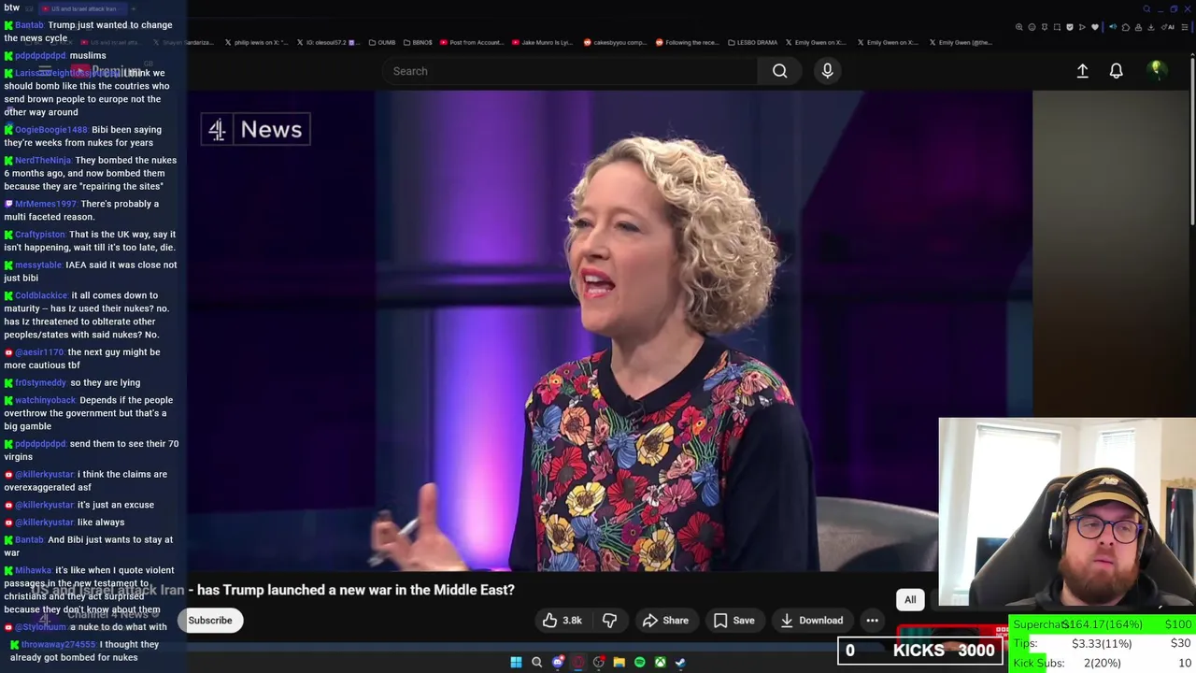The height and width of the screenshot is (673, 1196).
Task: Open 'Jake Munro Is Lyi...' bookmark
Action: click(x=542, y=42)
